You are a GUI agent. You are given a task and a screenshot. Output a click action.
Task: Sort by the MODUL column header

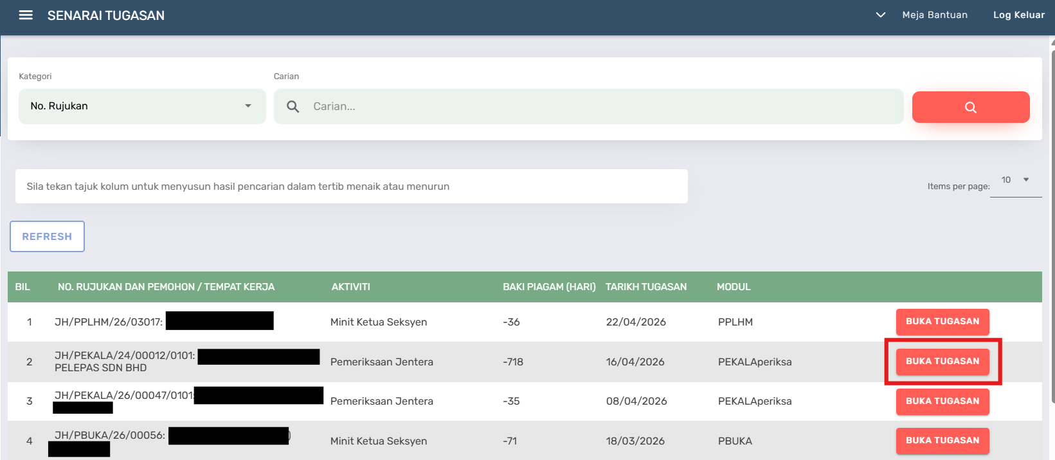[x=734, y=287]
